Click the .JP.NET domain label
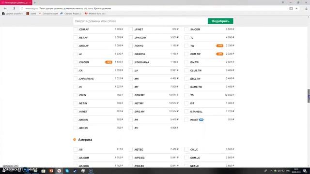 click(139, 29)
